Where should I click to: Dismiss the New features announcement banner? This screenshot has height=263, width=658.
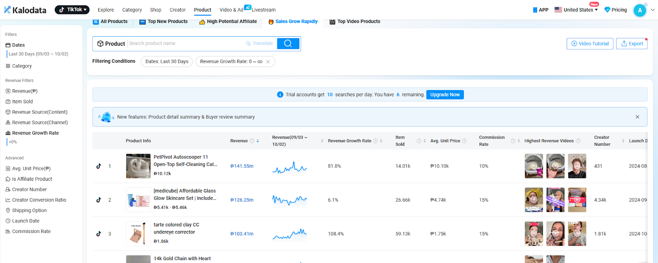click(637, 117)
